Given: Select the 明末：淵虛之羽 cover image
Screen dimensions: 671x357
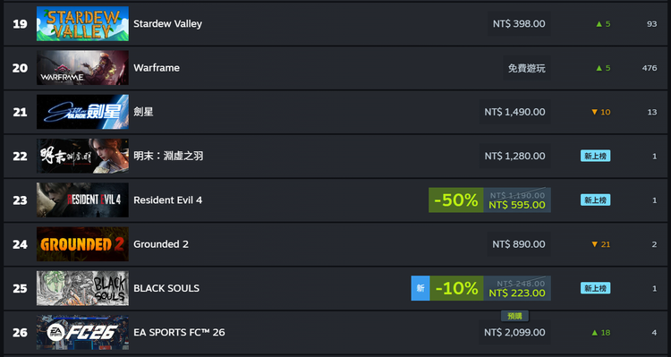Looking at the screenshot, I should tap(82, 156).
